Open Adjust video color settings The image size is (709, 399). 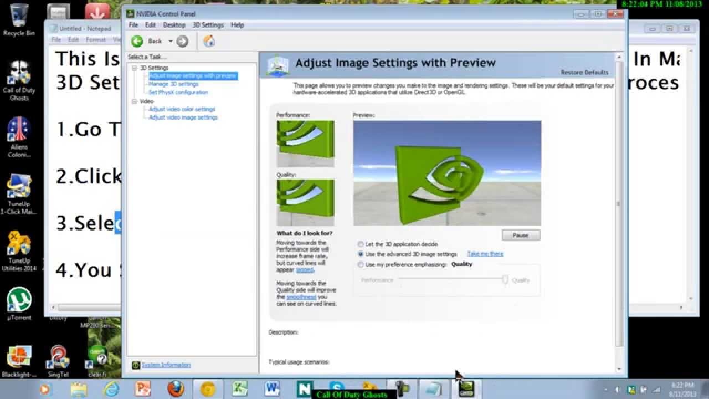tap(182, 109)
